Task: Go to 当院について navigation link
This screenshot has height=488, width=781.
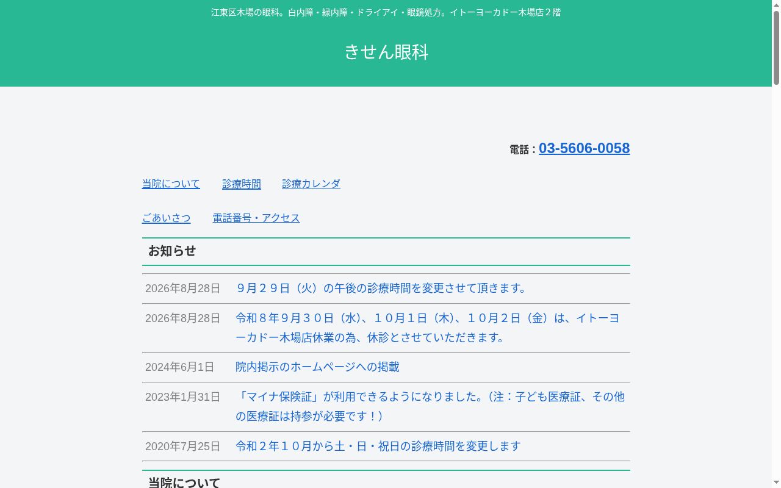Action: tap(171, 184)
